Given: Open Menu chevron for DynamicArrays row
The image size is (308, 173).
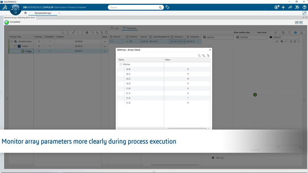Looking at the screenshot, I should (x=105, y=42).
